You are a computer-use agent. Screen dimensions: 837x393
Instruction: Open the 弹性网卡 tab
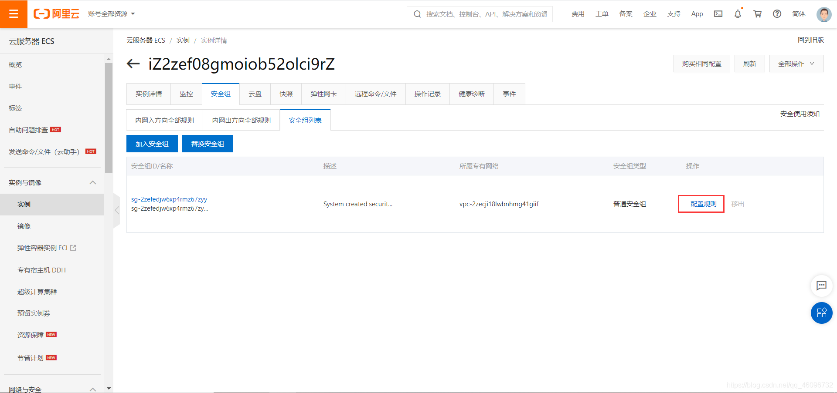(323, 94)
